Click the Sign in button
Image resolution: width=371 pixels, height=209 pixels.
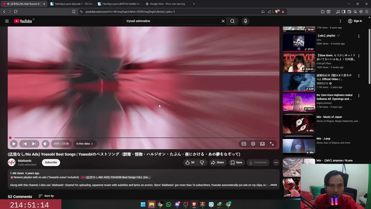pyautogui.click(x=355, y=21)
